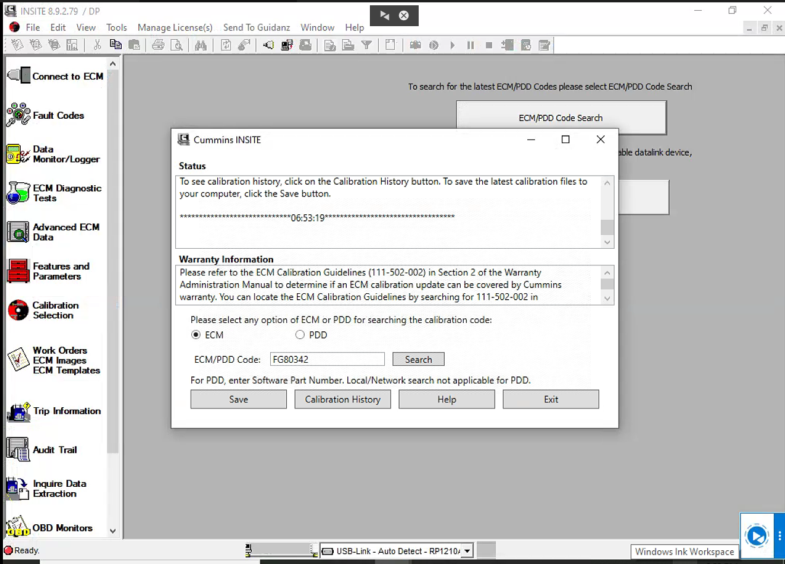Select the PDD radio option

(x=300, y=335)
